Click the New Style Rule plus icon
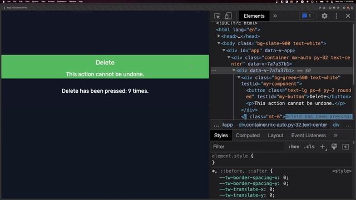Screen dimensions: 356x200 point(323,147)
